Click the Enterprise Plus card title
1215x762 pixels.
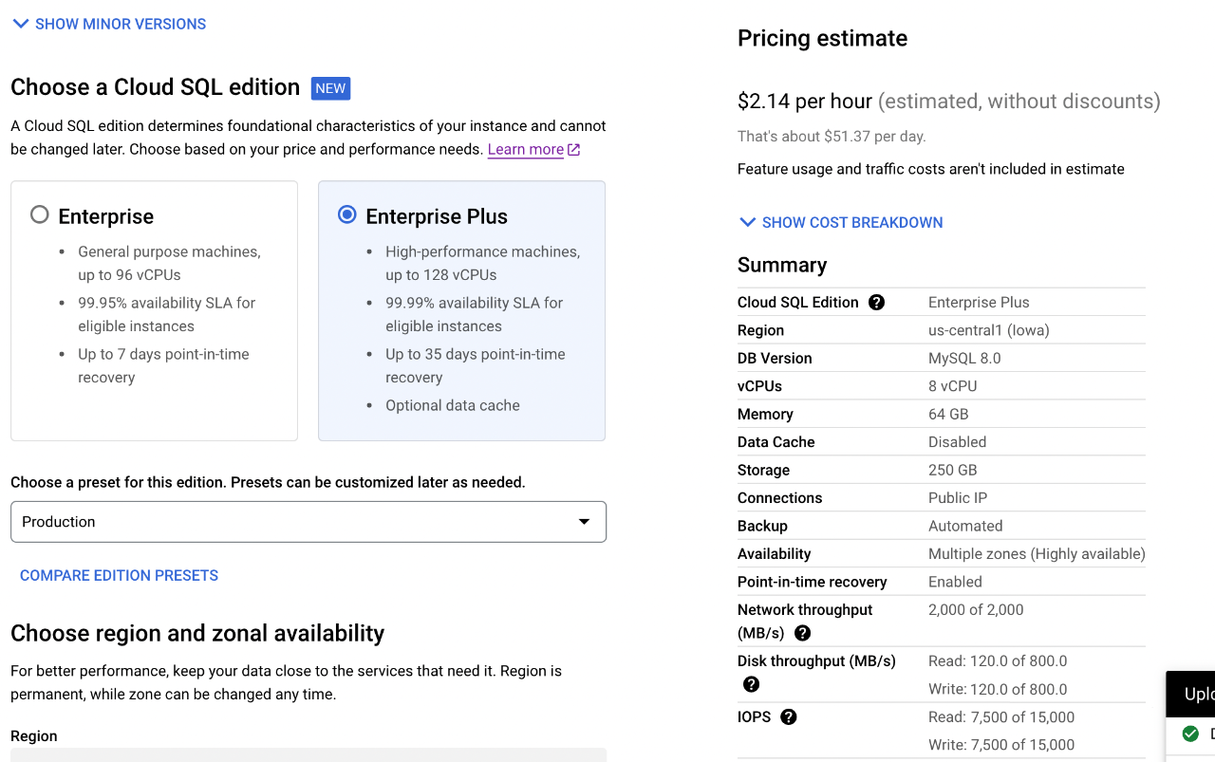[x=437, y=216]
